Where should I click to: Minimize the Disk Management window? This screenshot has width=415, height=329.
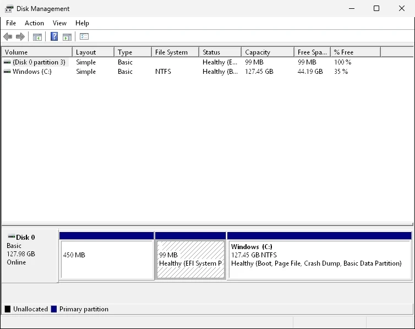coord(352,8)
